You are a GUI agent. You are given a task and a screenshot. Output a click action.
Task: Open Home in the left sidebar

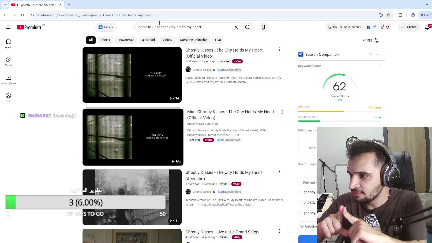[x=8, y=44]
